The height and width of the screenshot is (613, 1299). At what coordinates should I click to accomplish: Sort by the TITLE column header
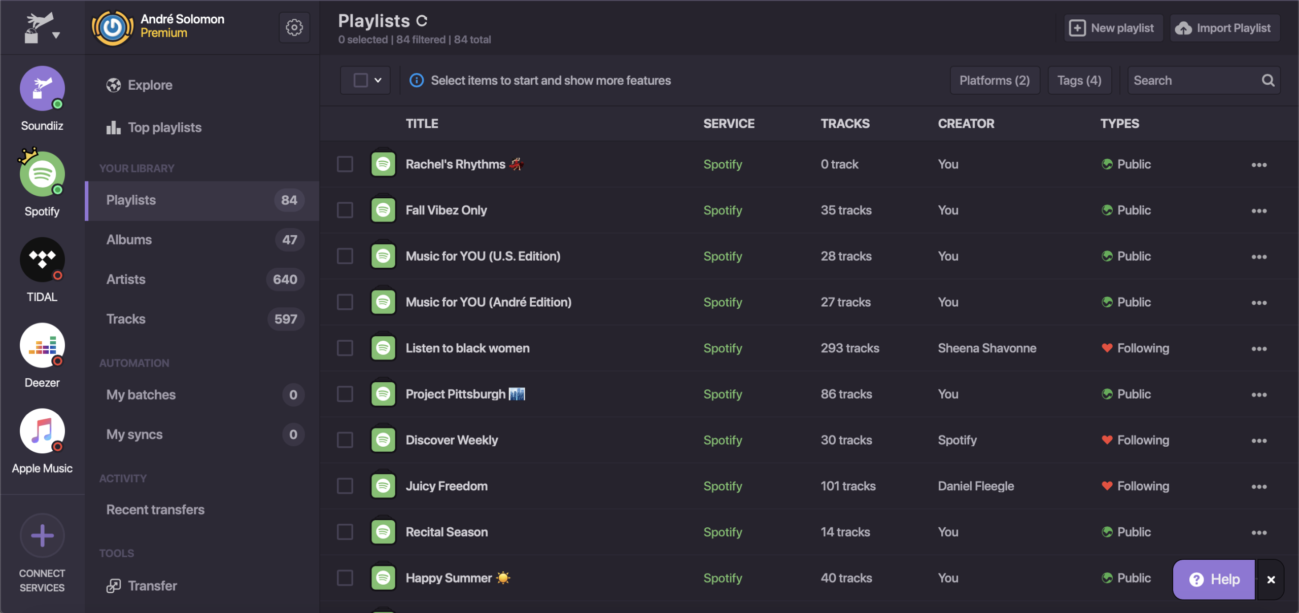pyautogui.click(x=422, y=123)
